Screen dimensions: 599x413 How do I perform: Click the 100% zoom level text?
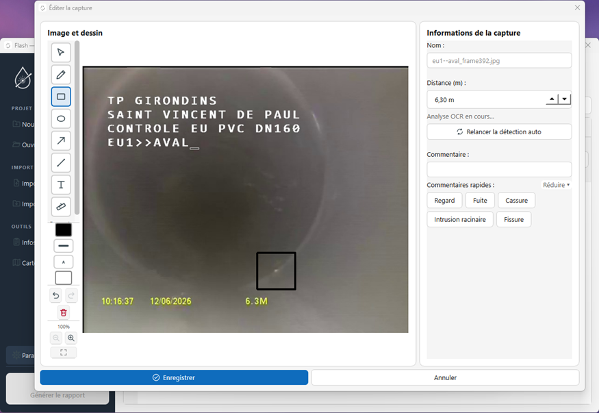click(x=64, y=327)
